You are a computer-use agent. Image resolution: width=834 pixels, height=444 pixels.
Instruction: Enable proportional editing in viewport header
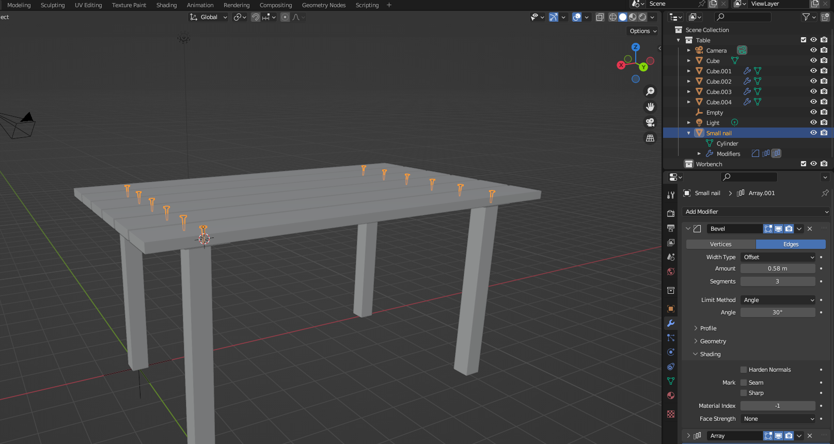click(285, 17)
